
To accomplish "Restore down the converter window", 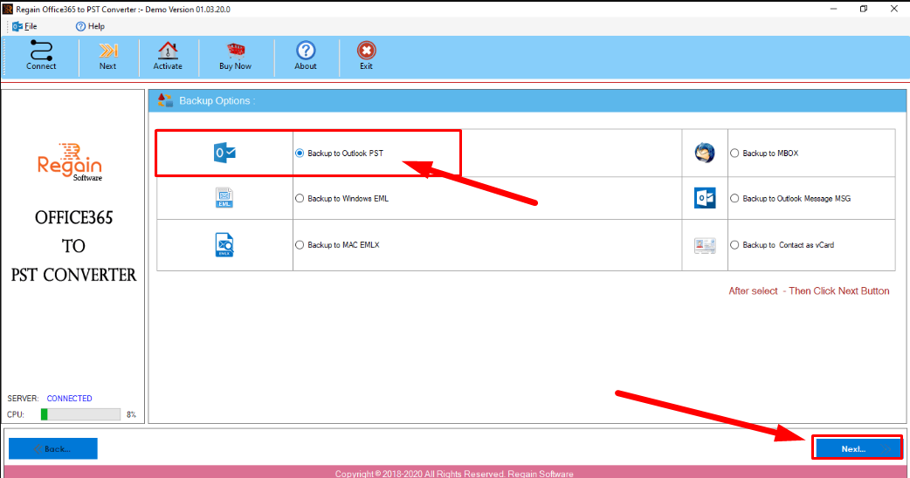I will click(864, 9).
